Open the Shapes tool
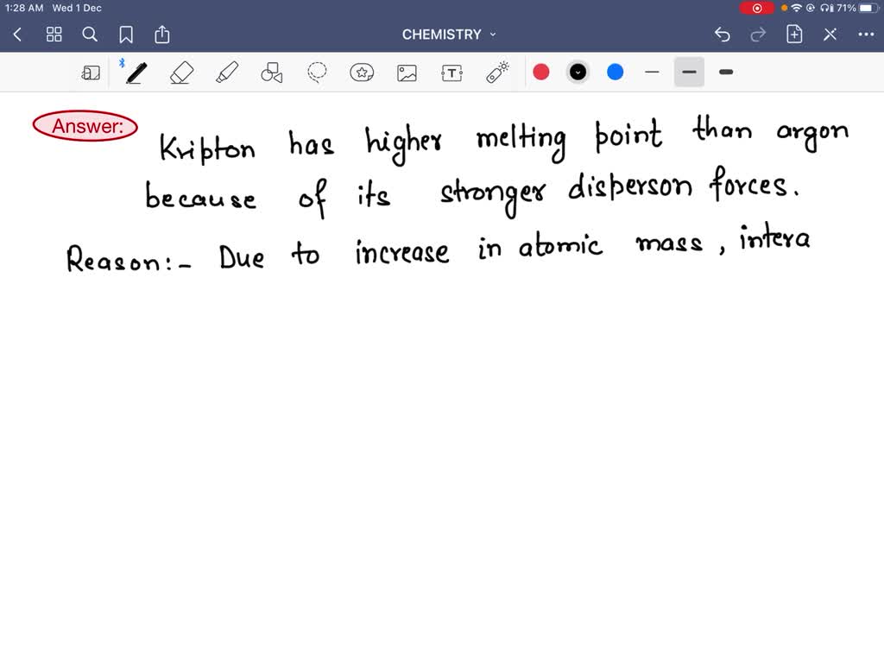Image resolution: width=884 pixels, height=663 pixels. [271, 72]
